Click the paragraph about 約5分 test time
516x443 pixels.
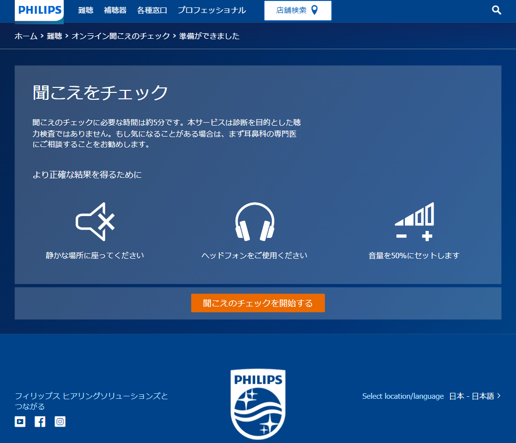tap(167, 134)
